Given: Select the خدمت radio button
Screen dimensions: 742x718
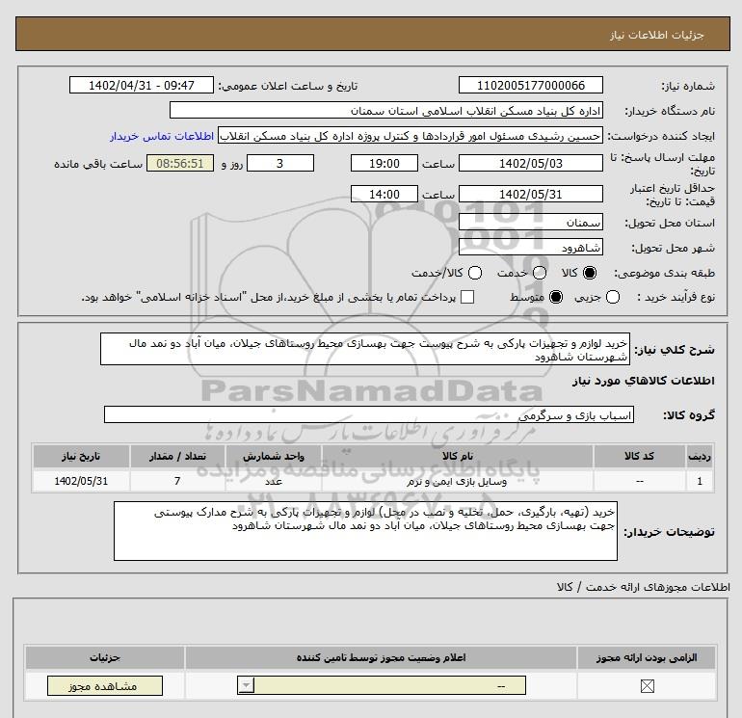Looking at the screenshot, I should pyautogui.click(x=540, y=273).
